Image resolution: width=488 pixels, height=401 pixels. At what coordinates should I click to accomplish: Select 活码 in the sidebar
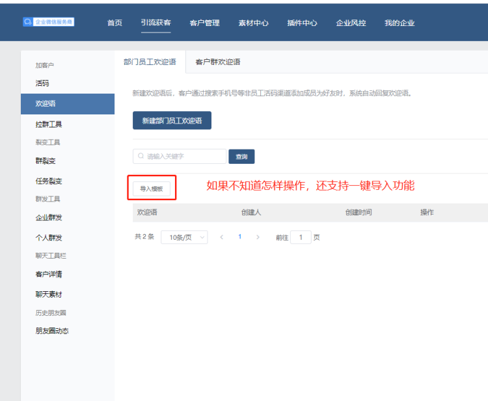point(42,83)
